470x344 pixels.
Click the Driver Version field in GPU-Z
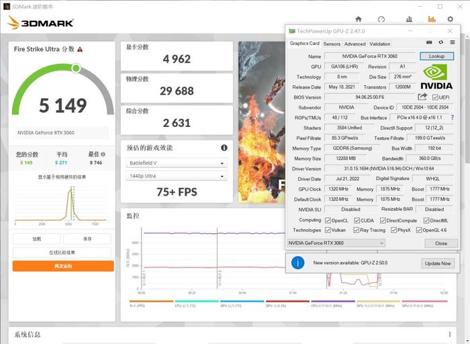click(389, 169)
